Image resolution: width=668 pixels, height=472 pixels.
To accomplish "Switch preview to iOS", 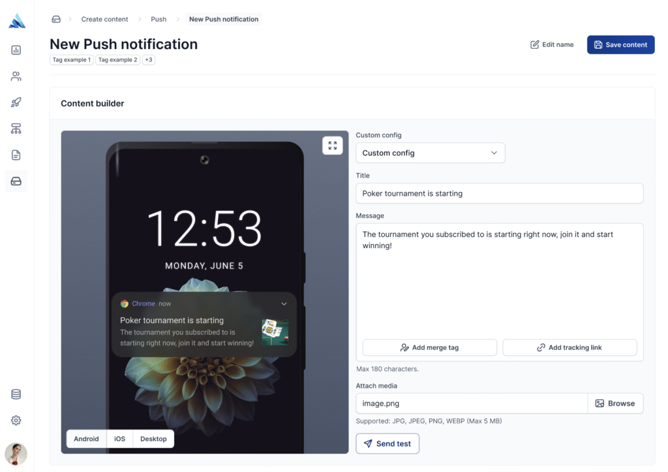I will click(x=120, y=439).
